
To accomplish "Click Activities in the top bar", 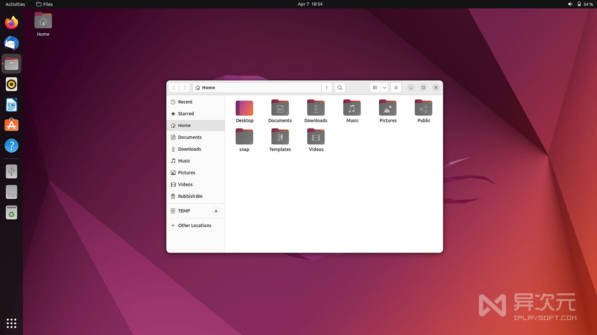I will pos(15,4).
